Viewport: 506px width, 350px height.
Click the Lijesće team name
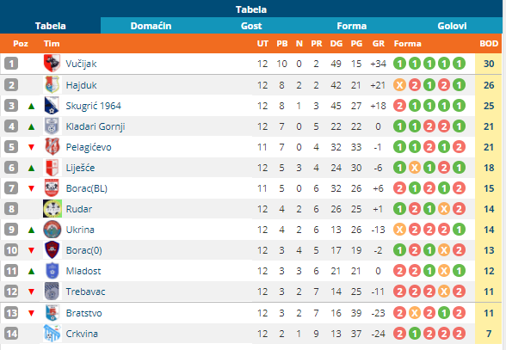(x=80, y=168)
